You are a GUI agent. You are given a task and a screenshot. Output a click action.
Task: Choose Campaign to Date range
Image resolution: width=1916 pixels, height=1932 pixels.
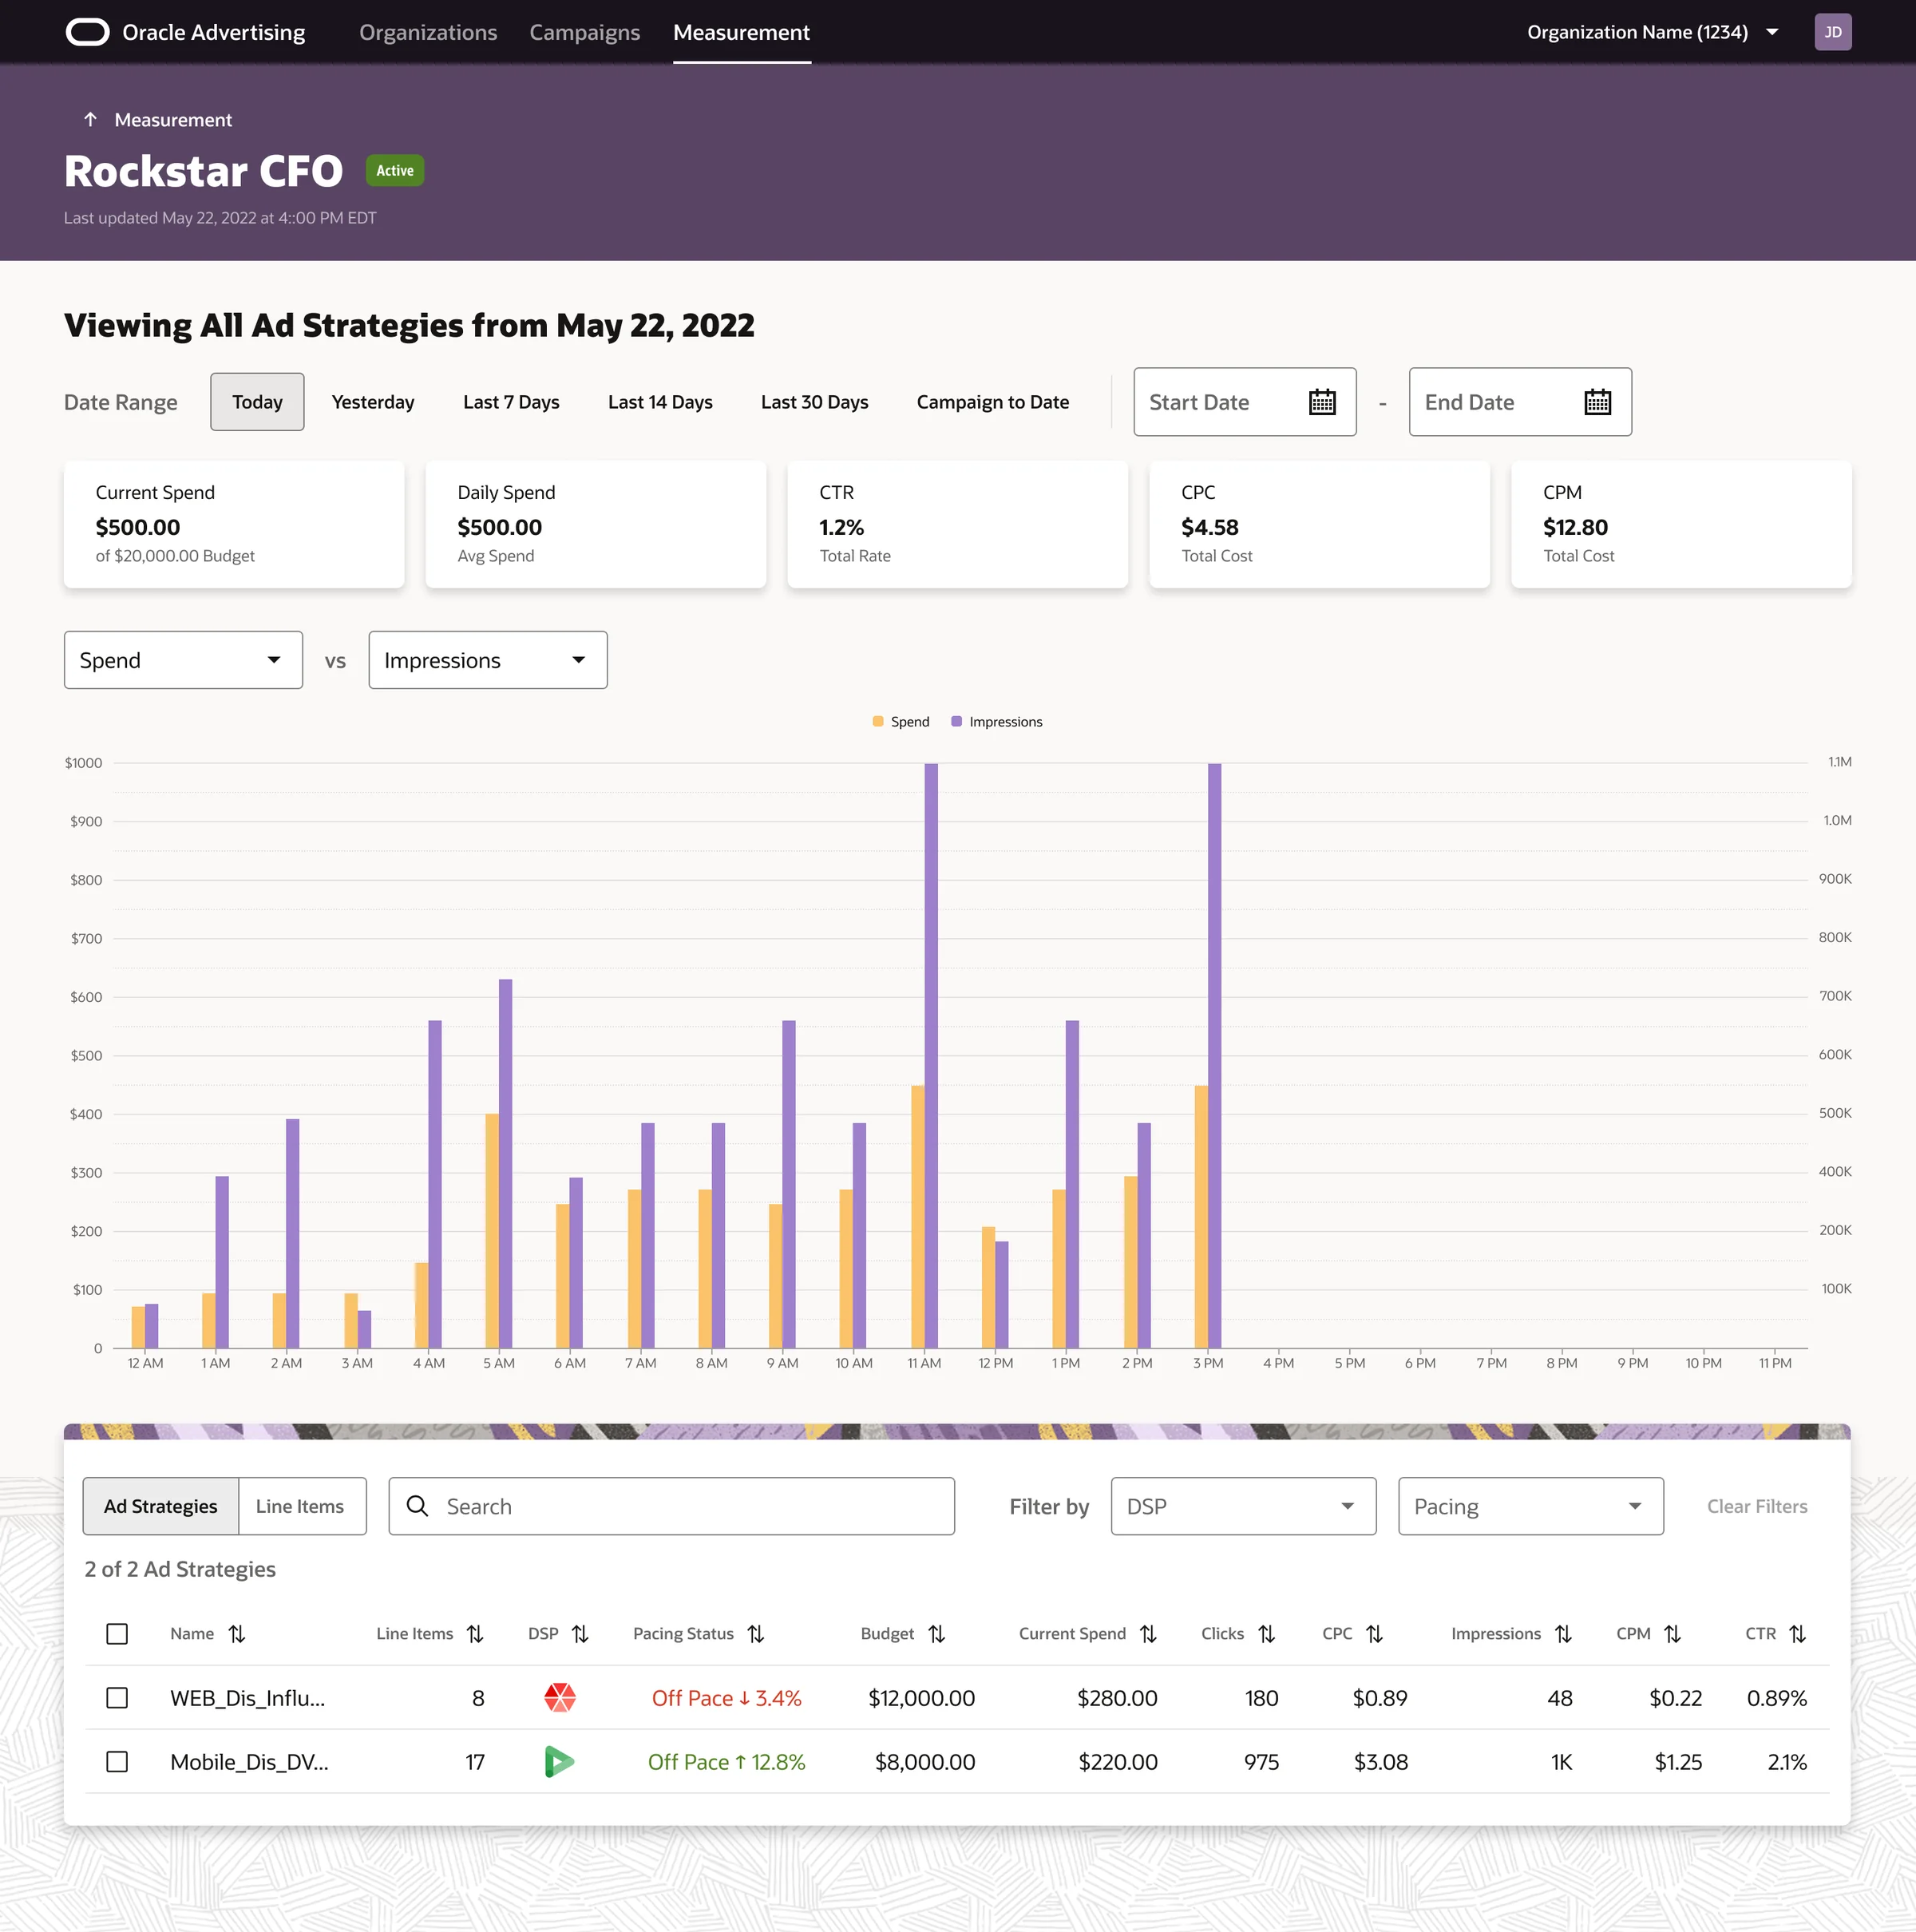click(992, 402)
